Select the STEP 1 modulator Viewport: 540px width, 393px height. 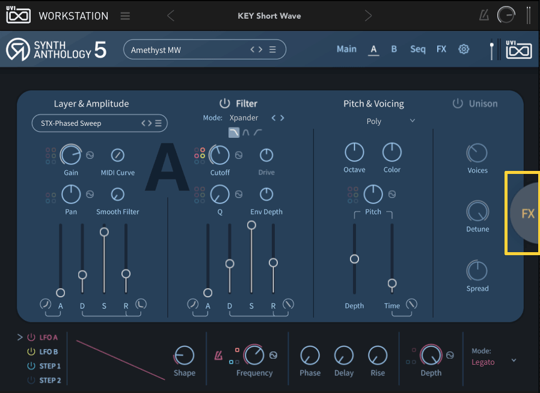pyautogui.click(x=50, y=366)
